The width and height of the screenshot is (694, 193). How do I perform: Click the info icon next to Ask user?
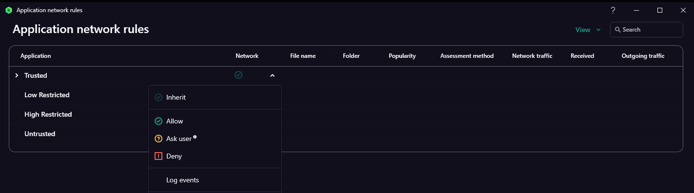[195, 137]
